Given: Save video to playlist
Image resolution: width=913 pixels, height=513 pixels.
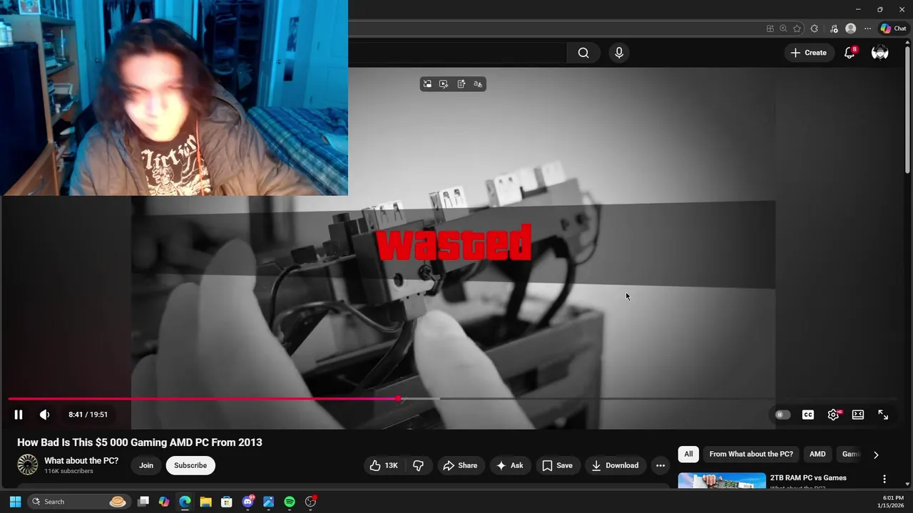Looking at the screenshot, I should (x=557, y=465).
